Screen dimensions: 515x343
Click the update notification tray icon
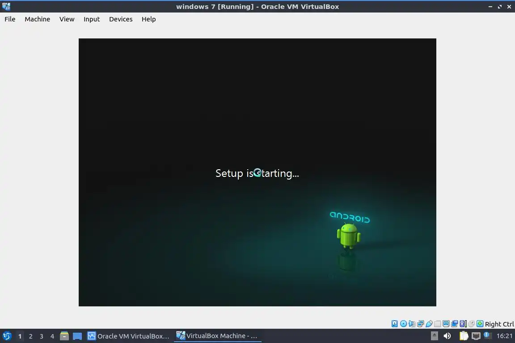click(x=488, y=335)
